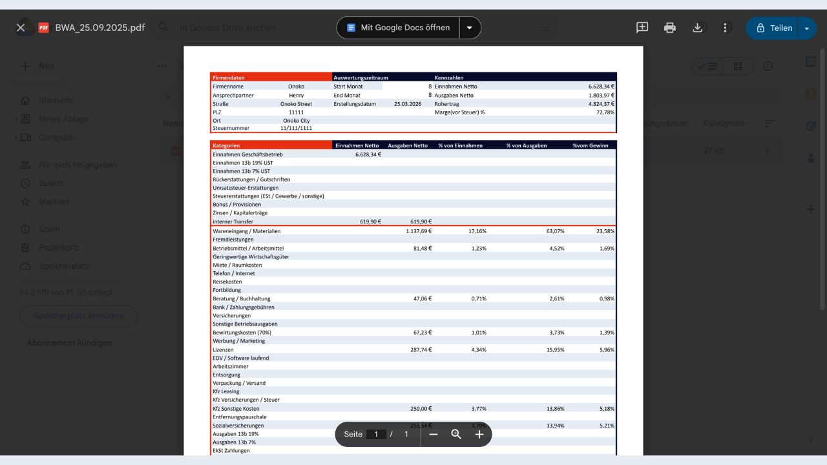The height and width of the screenshot is (465, 827).
Task: Zoom in using the plus icon
Action: (479, 434)
